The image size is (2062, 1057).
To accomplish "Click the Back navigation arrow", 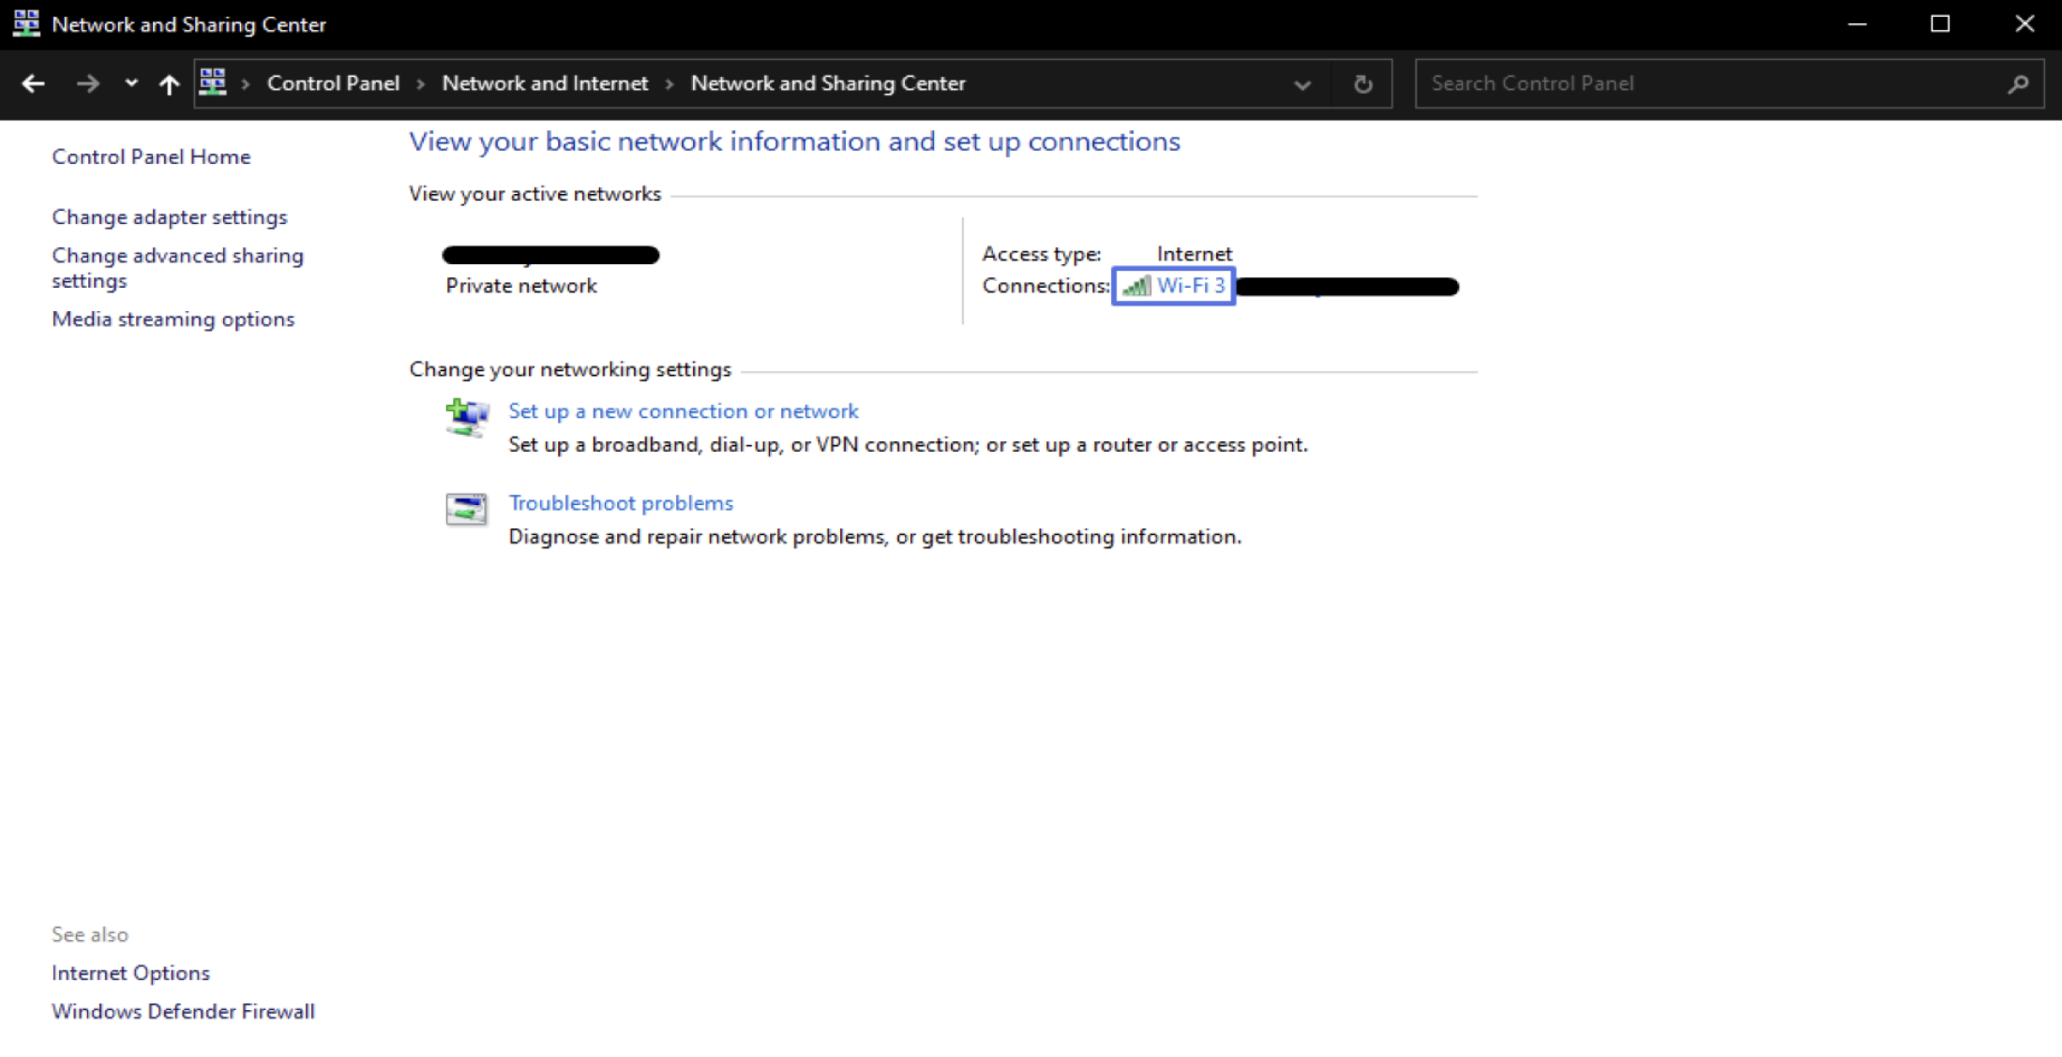I will click(34, 84).
